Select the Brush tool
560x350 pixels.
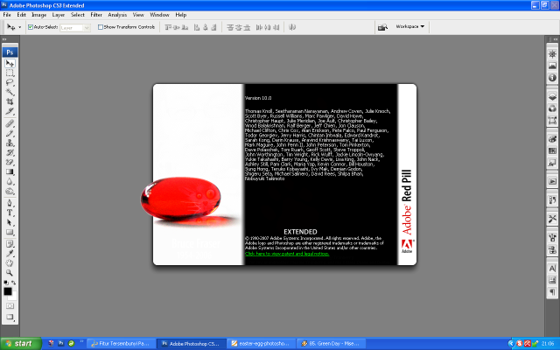(10, 133)
